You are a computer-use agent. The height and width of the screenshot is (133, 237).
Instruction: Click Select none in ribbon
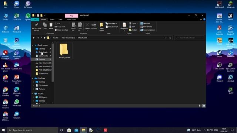tap(146, 27)
